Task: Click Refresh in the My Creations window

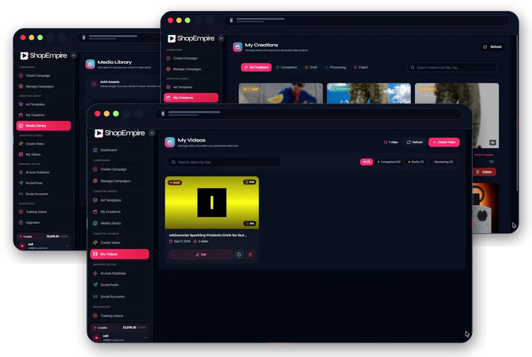Action: tap(493, 47)
